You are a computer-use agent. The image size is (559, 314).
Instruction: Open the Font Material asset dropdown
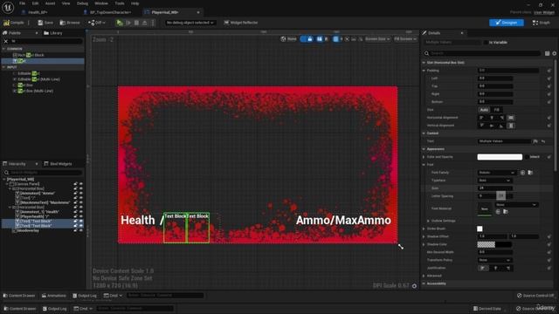click(516, 205)
